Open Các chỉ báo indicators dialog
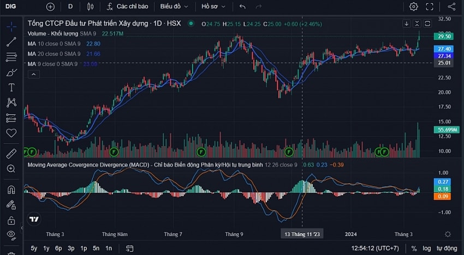The height and width of the screenshot is (255, 464). [x=128, y=7]
